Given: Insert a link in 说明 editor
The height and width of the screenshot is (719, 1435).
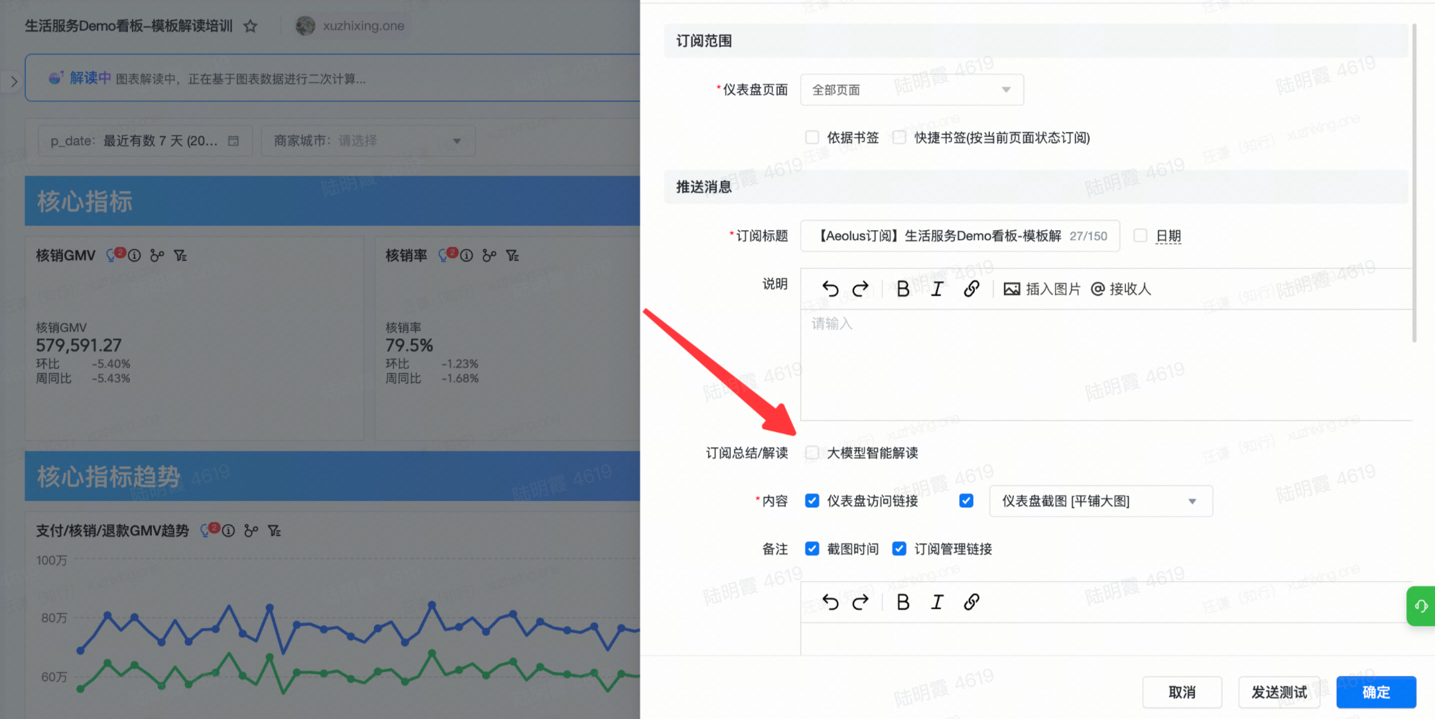Looking at the screenshot, I should click(971, 289).
